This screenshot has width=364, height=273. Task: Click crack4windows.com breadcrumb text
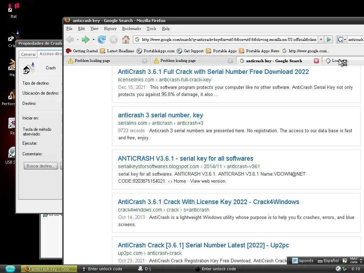point(164,210)
